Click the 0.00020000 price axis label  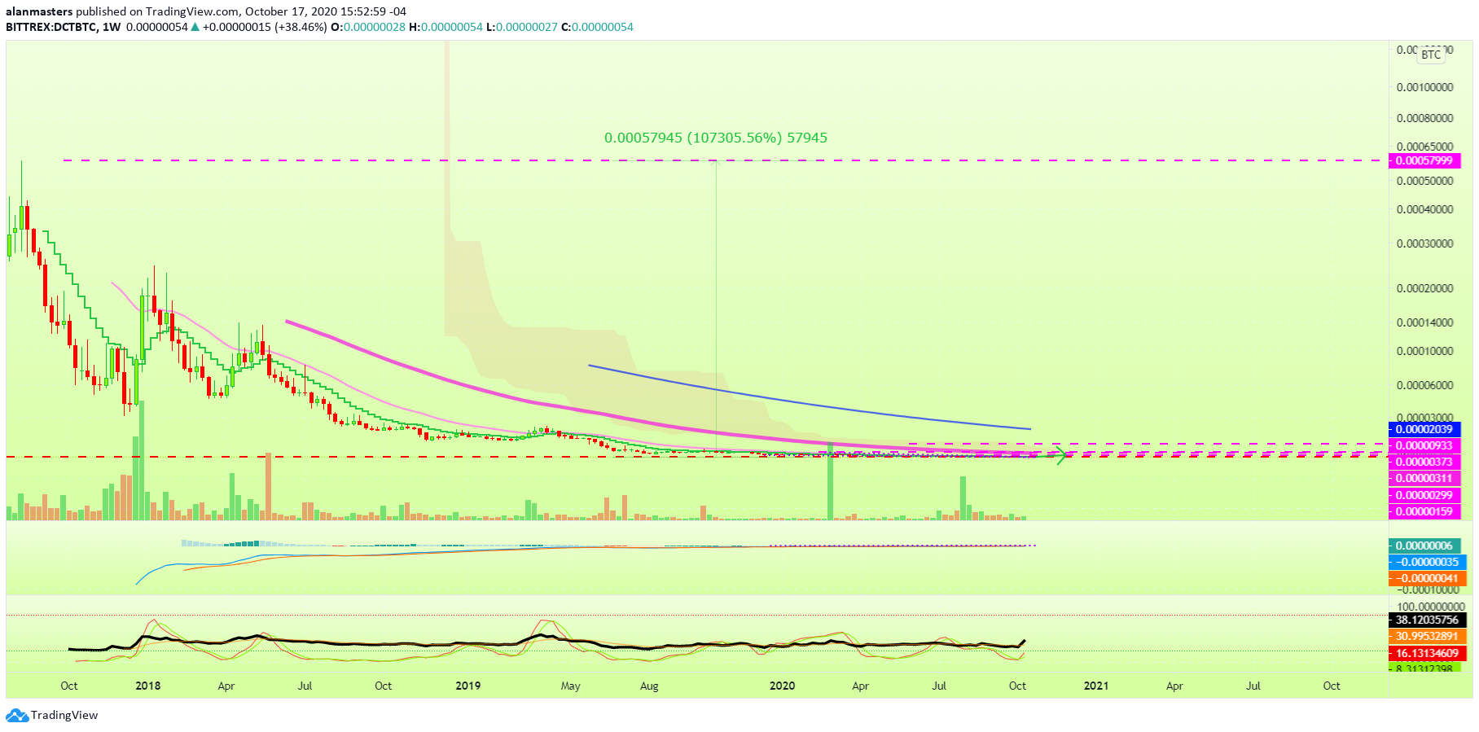tap(1424, 288)
